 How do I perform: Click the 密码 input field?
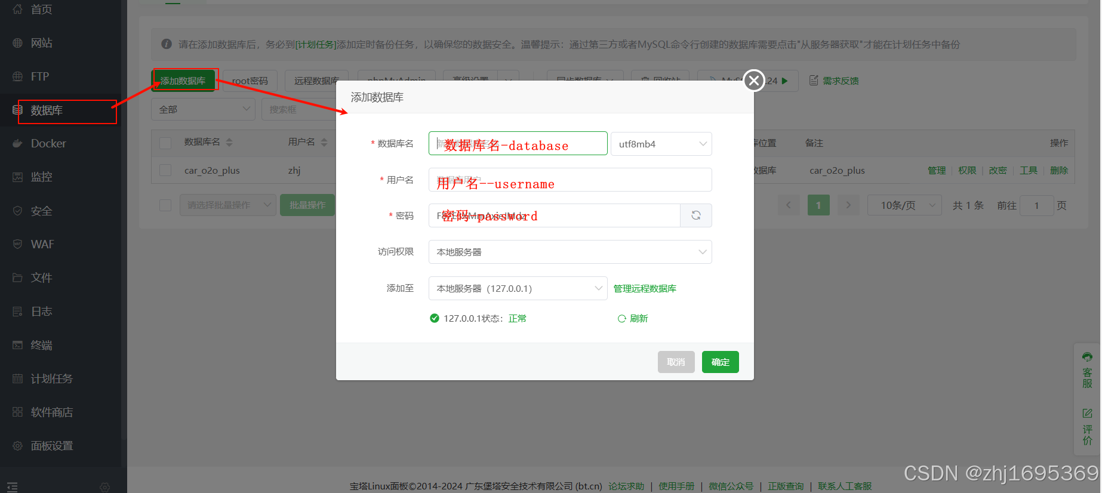[x=555, y=215]
